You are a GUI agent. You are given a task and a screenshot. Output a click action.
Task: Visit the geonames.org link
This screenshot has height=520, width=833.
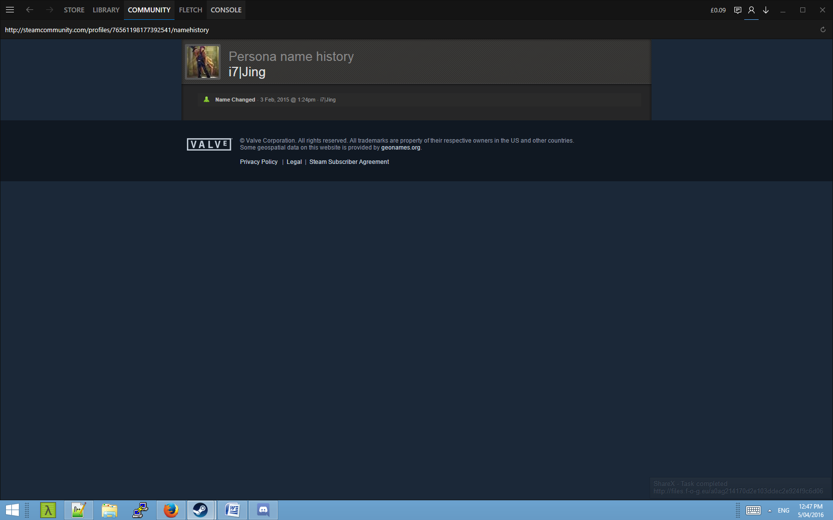point(400,148)
